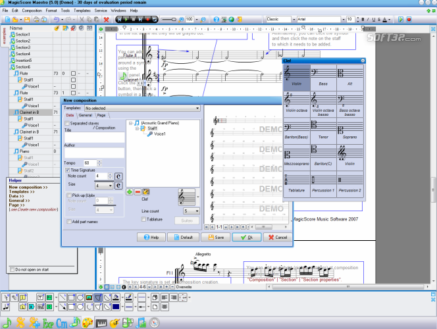The width and height of the screenshot is (437, 329).
Task: Open the Templates menu in the menu bar
Action: (82, 11)
